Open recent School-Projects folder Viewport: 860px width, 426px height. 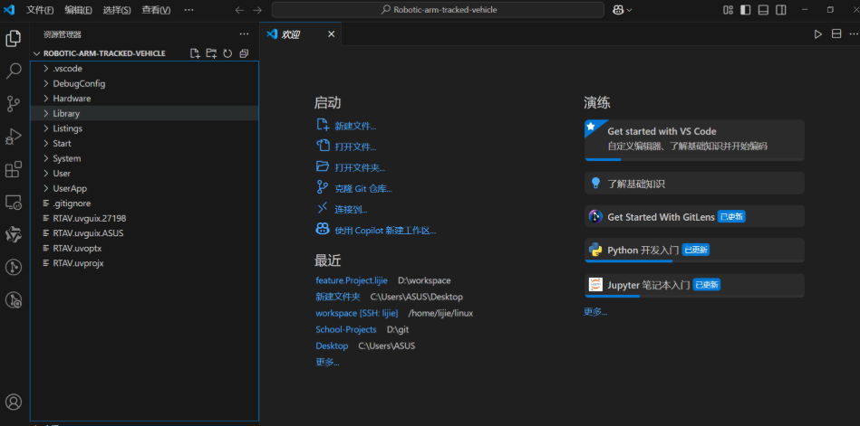pos(346,329)
